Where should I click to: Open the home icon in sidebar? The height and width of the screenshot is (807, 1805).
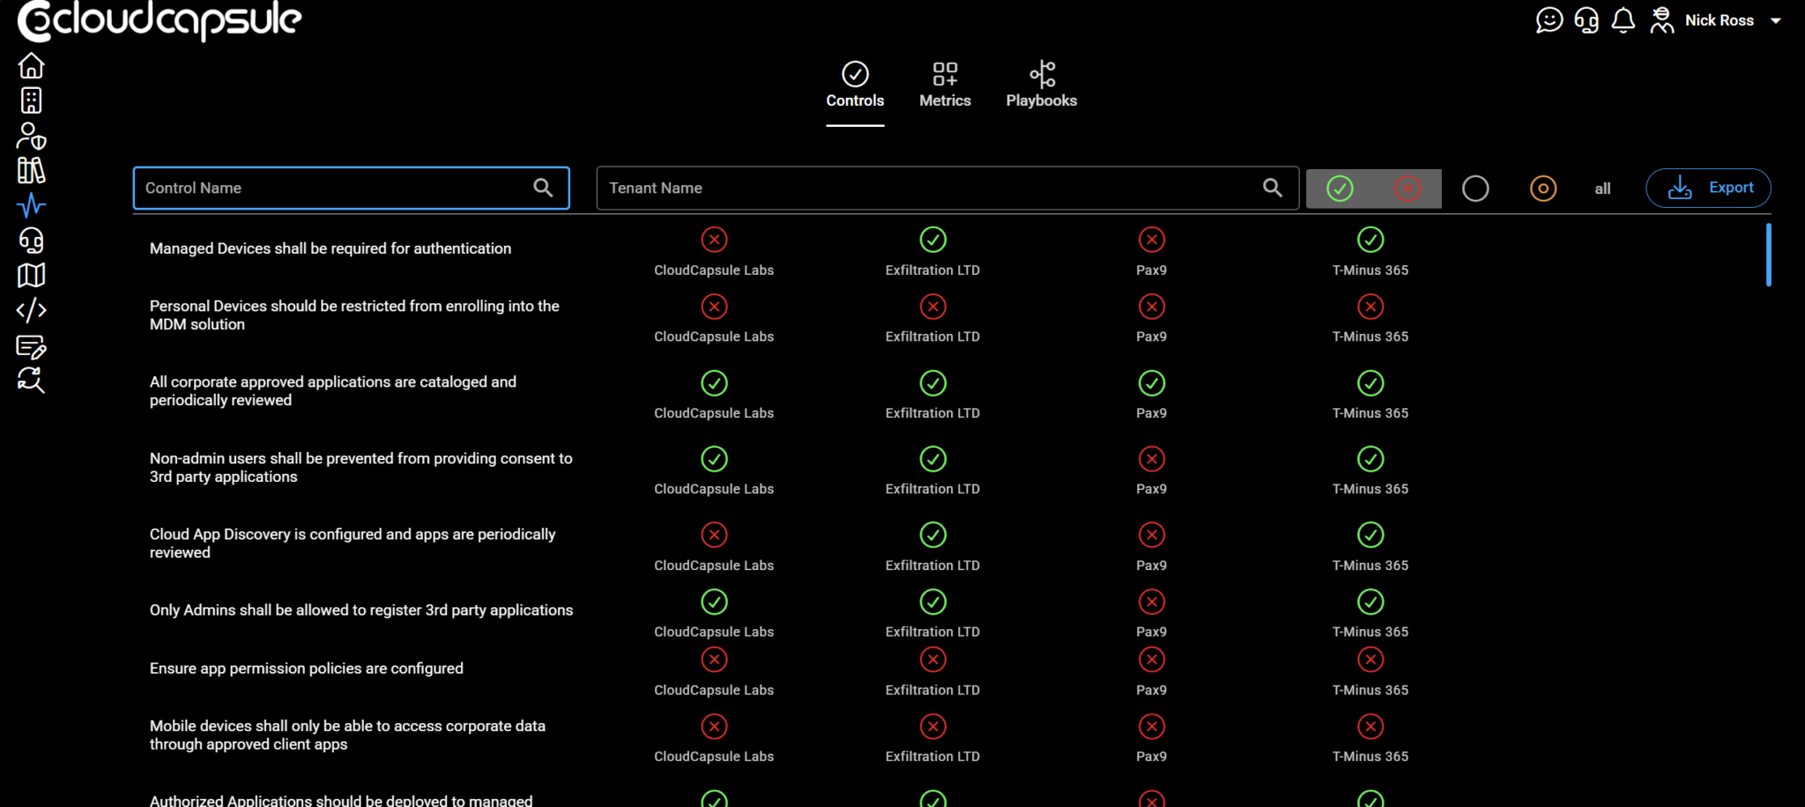click(31, 66)
